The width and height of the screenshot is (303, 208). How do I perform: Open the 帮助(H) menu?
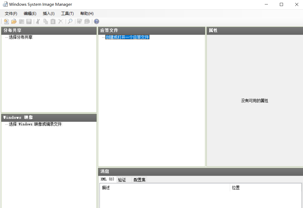click(x=87, y=14)
